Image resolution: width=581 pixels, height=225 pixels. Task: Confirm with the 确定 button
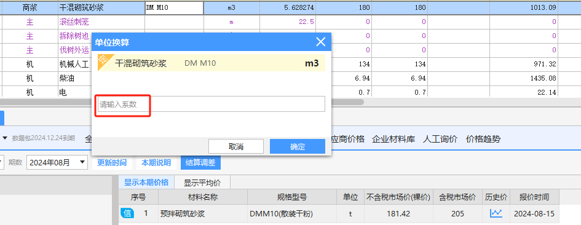[x=297, y=146]
